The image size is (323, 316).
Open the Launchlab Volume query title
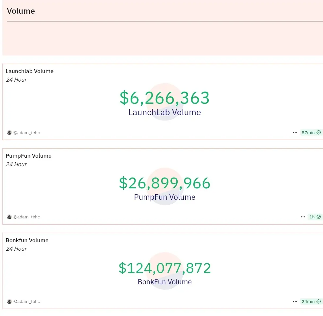point(29,71)
